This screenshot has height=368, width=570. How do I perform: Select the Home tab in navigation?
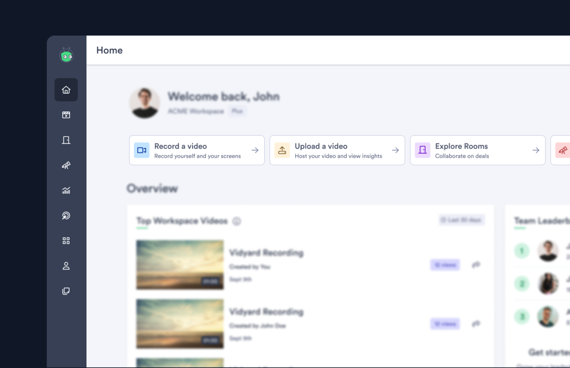click(x=66, y=89)
